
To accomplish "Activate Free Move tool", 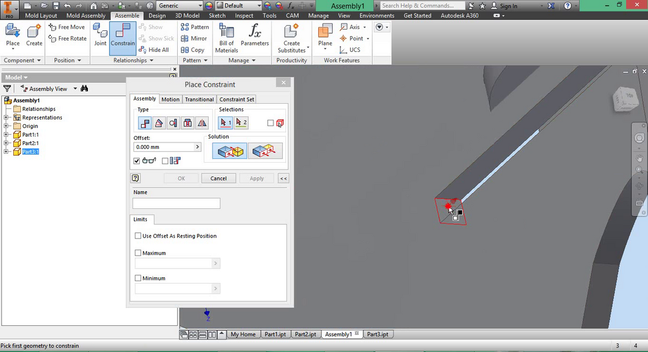I will [66, 27].
